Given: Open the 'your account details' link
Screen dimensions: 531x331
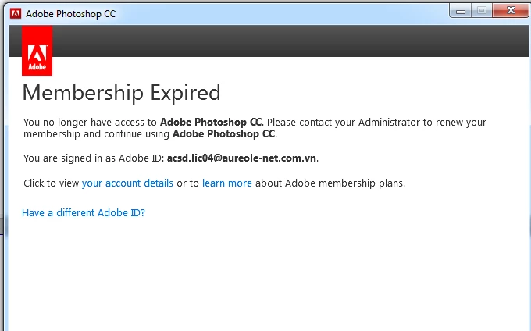Looking at the screenshot, I should (127, 183).
